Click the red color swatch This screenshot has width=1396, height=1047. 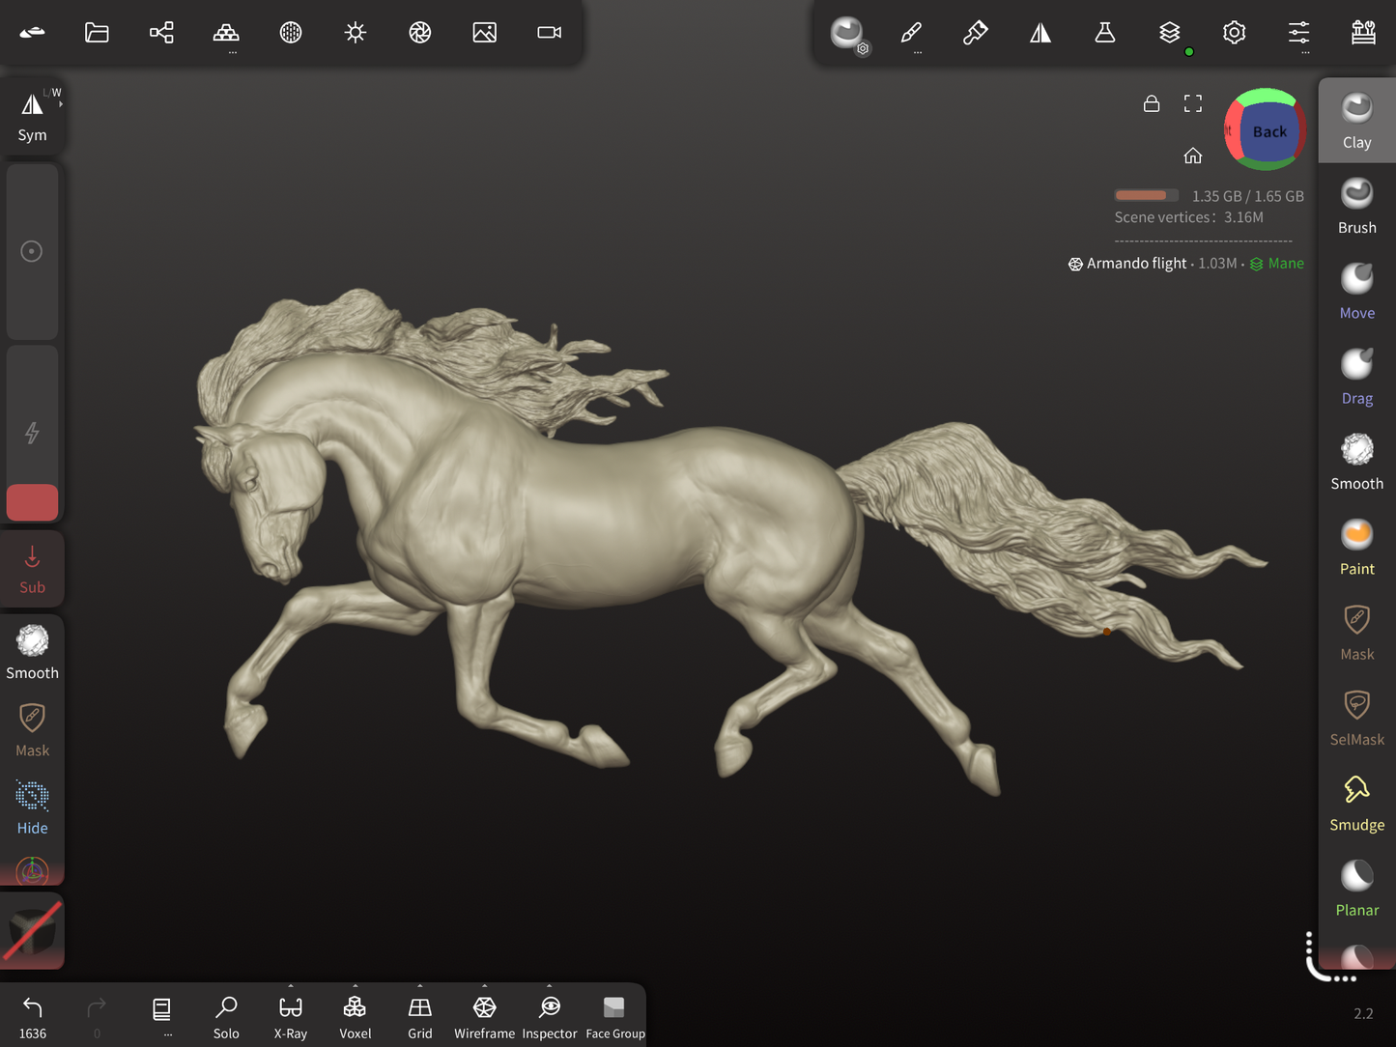click(x=33, y=502)
